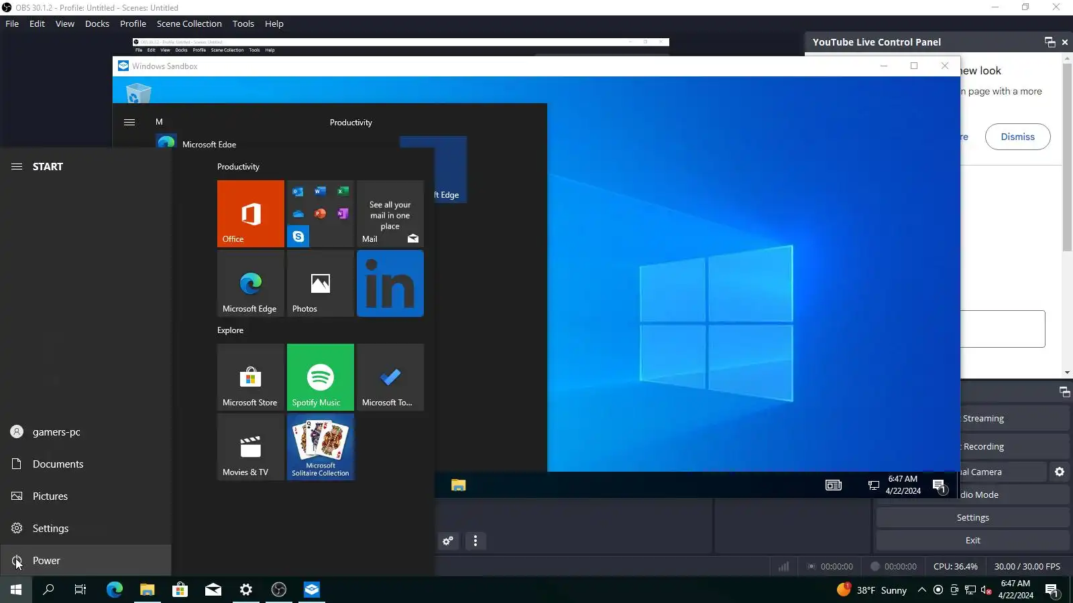The image size is (1073, 603).
Task: Click the Recording button in OBS Controls
Action: [1015, 446]
